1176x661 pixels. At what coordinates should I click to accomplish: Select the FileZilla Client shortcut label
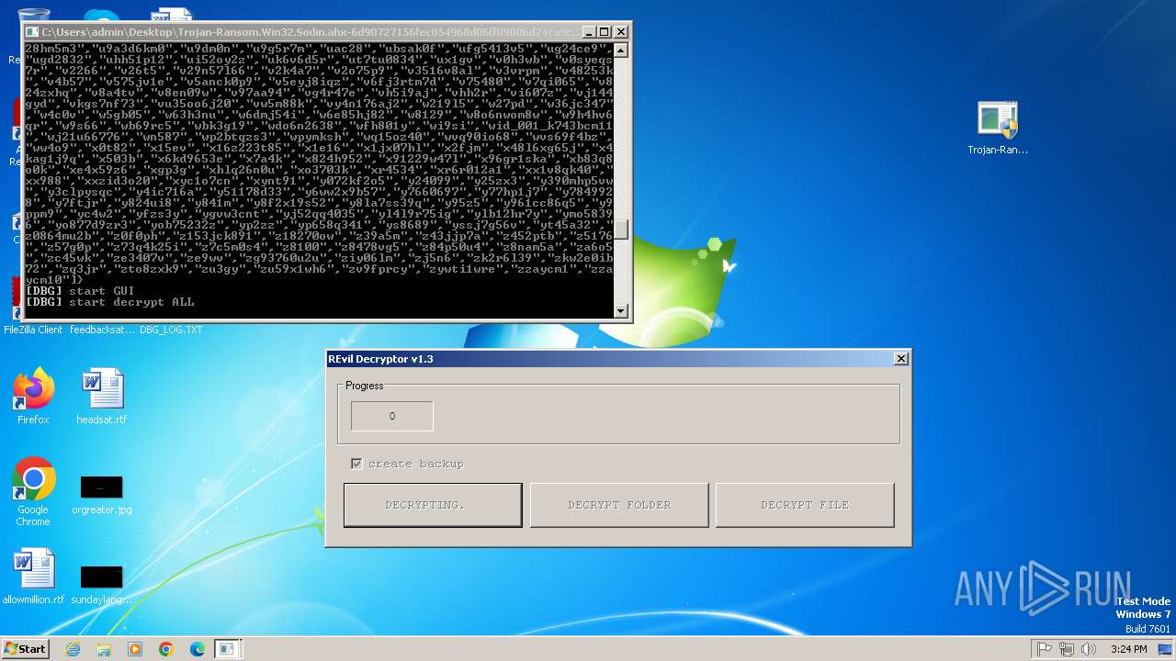coord(33,330)
